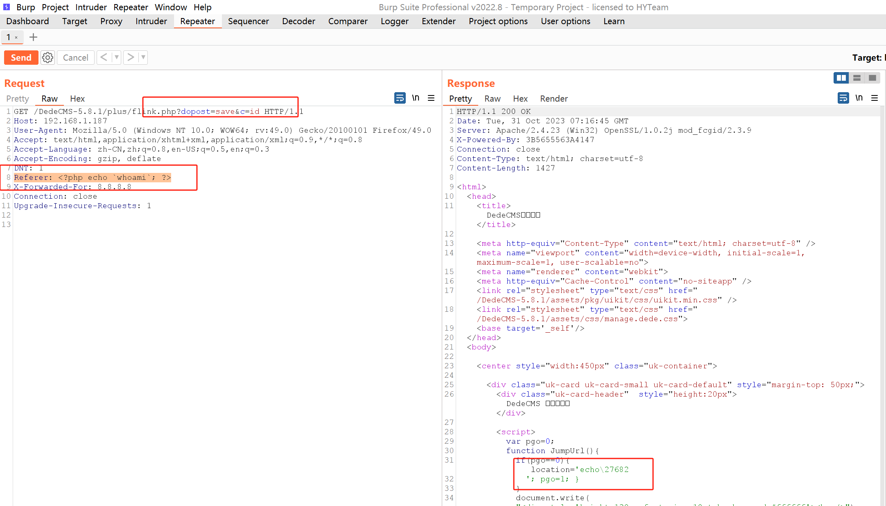This screenshot has height=506, width=886.
Task: Switch to the Intruder tool tab
Action: pos(151,21)
